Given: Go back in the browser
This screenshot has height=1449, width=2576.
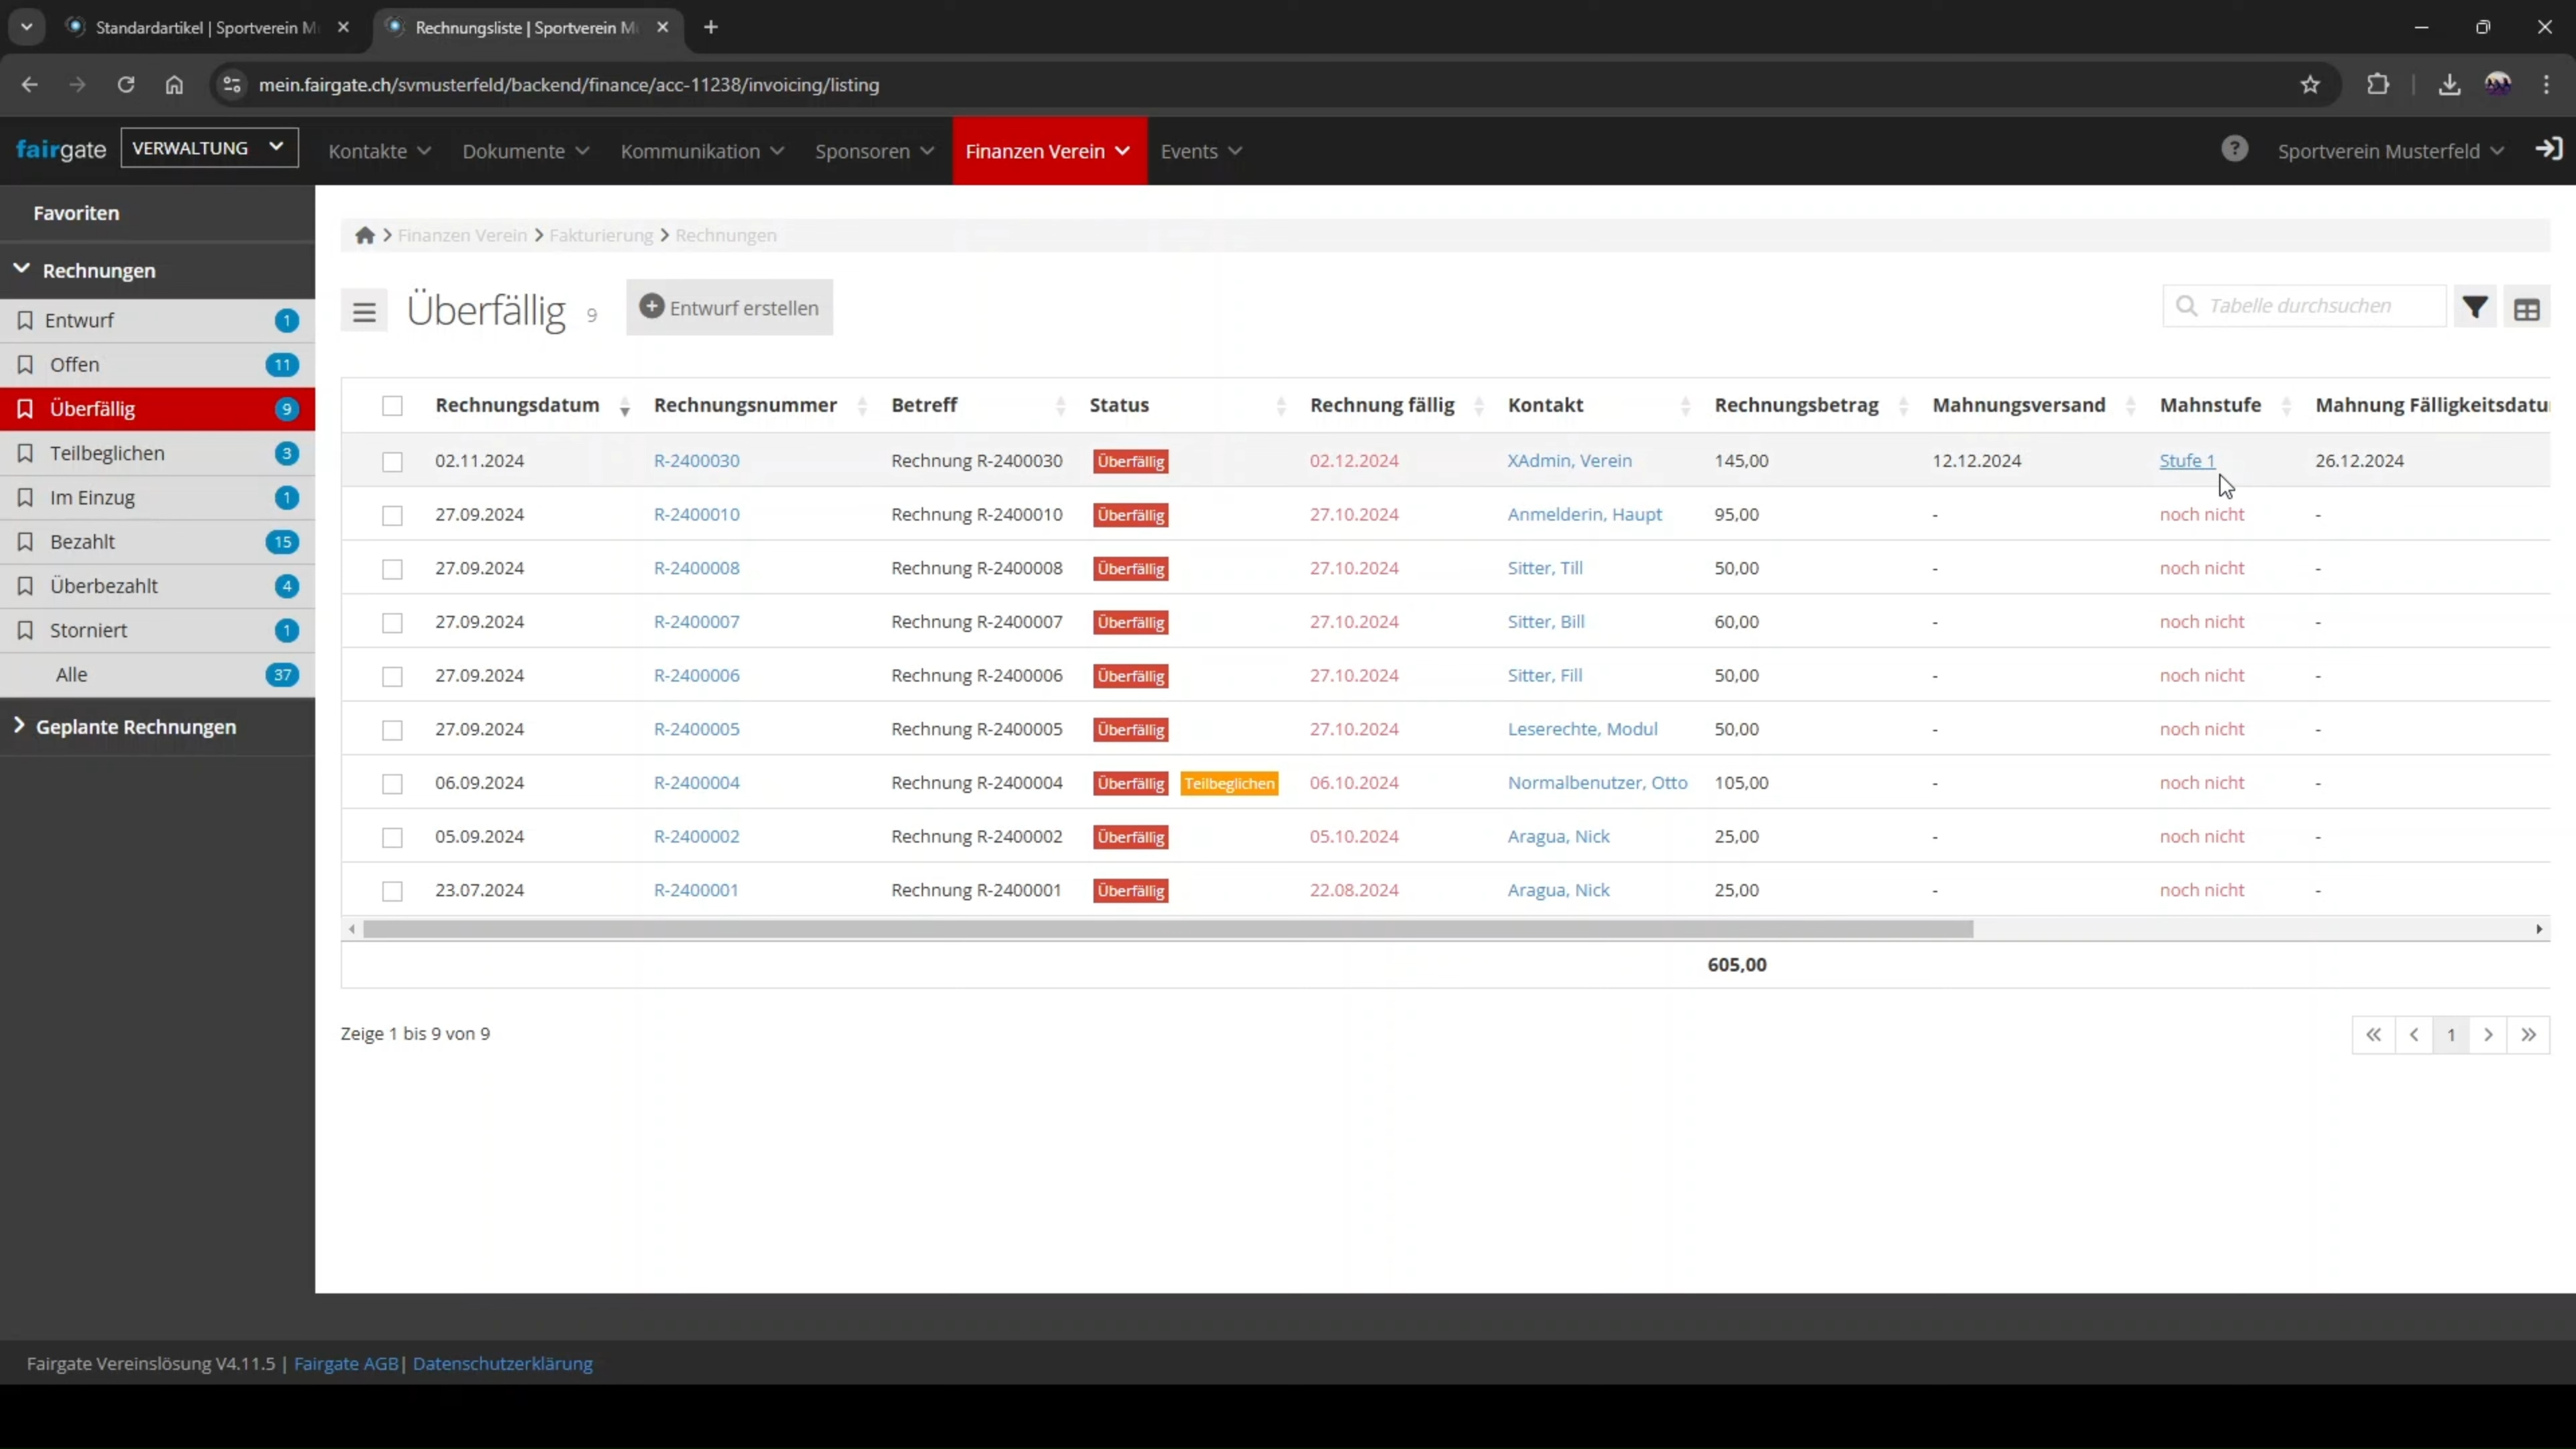Looking at the screenshot, I should point(29,85).
